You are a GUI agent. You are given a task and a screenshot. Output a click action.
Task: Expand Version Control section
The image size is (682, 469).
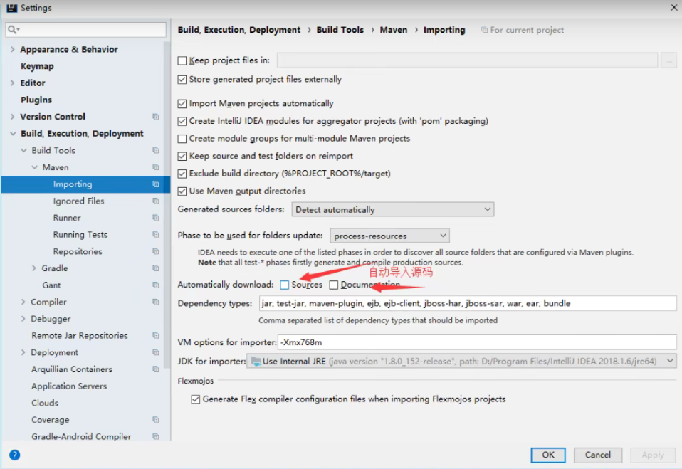pos(13,117)
